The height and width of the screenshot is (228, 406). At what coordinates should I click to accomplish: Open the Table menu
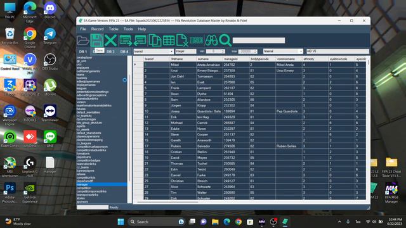click(114, 29)
